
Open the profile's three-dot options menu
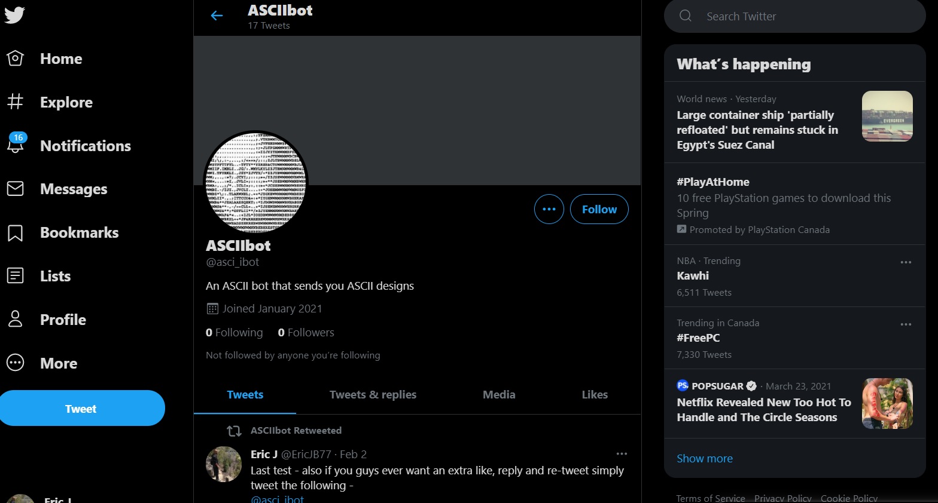coord(549,209)
